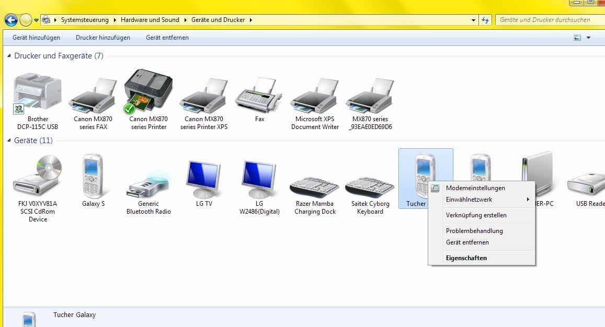Screen dimensions: 605x327
Task: Select the LG W2486(Digital) monitor icon
Action: pyautogui.click(x=259, y=179)
